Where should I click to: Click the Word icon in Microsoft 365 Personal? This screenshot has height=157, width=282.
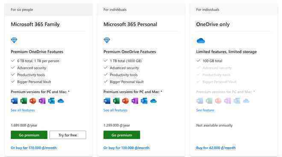pyautogui.click(x=107, y=101)
